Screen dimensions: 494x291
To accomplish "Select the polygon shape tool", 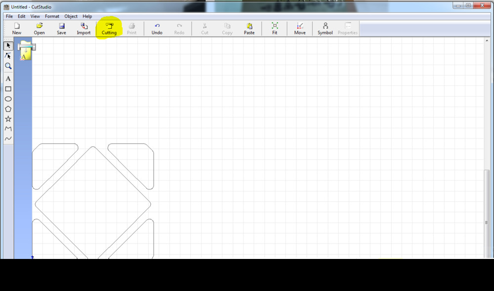I will pos(8,109).
